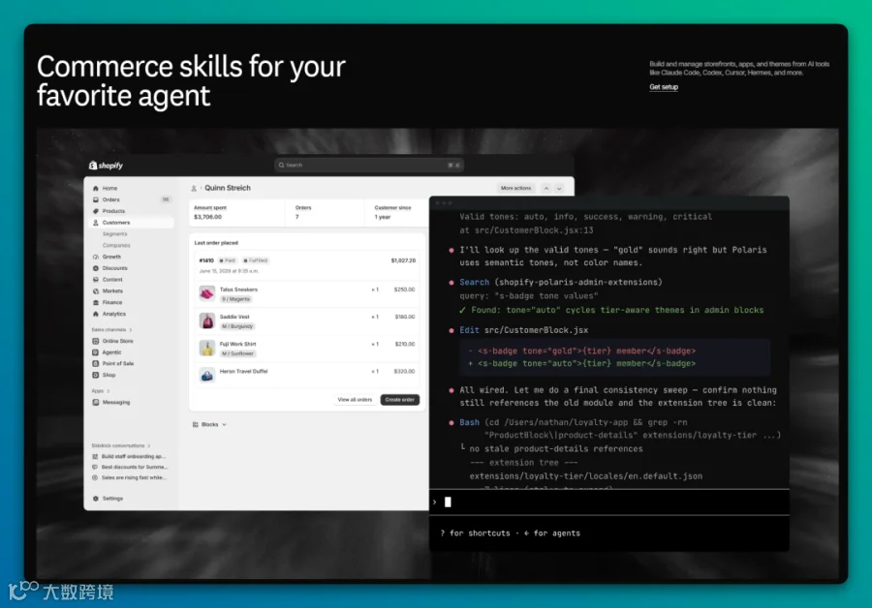
Task: Click the Settings gear icon
Action: pyautogui.click(x=96, y=499)
